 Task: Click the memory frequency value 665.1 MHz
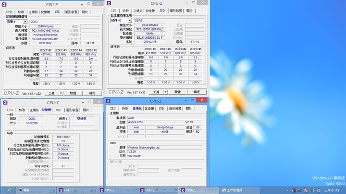[x=63, y=137]
